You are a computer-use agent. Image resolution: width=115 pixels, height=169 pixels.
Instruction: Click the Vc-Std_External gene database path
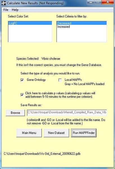click(42, 153)
